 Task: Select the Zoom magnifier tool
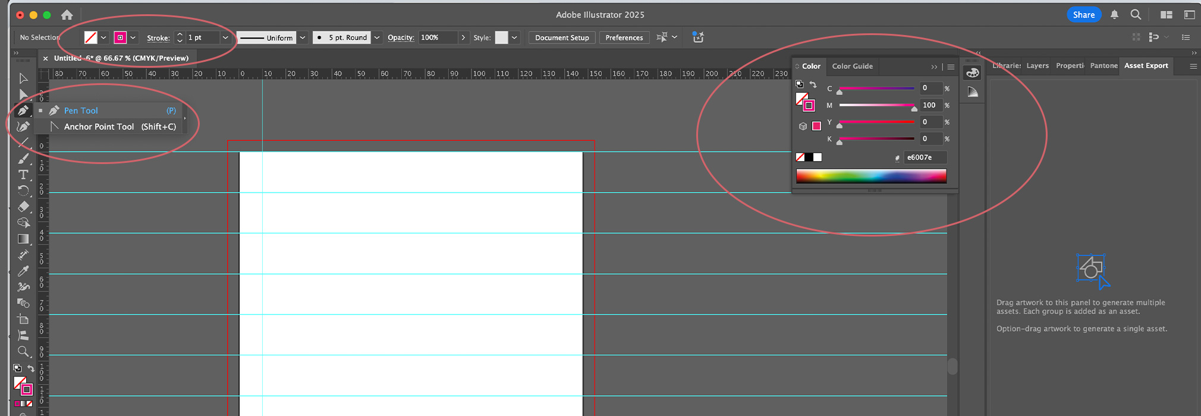coord(23,351)
